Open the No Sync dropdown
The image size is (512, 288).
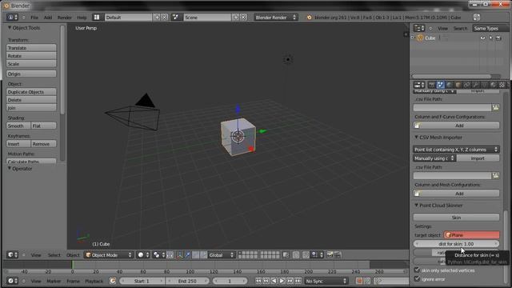326,281
